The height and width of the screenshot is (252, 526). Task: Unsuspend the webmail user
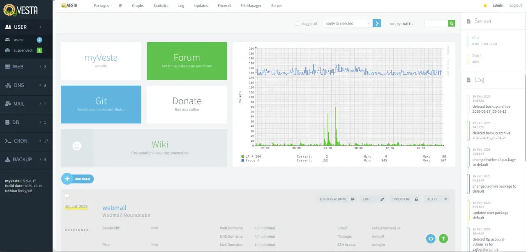pos(404,199)
